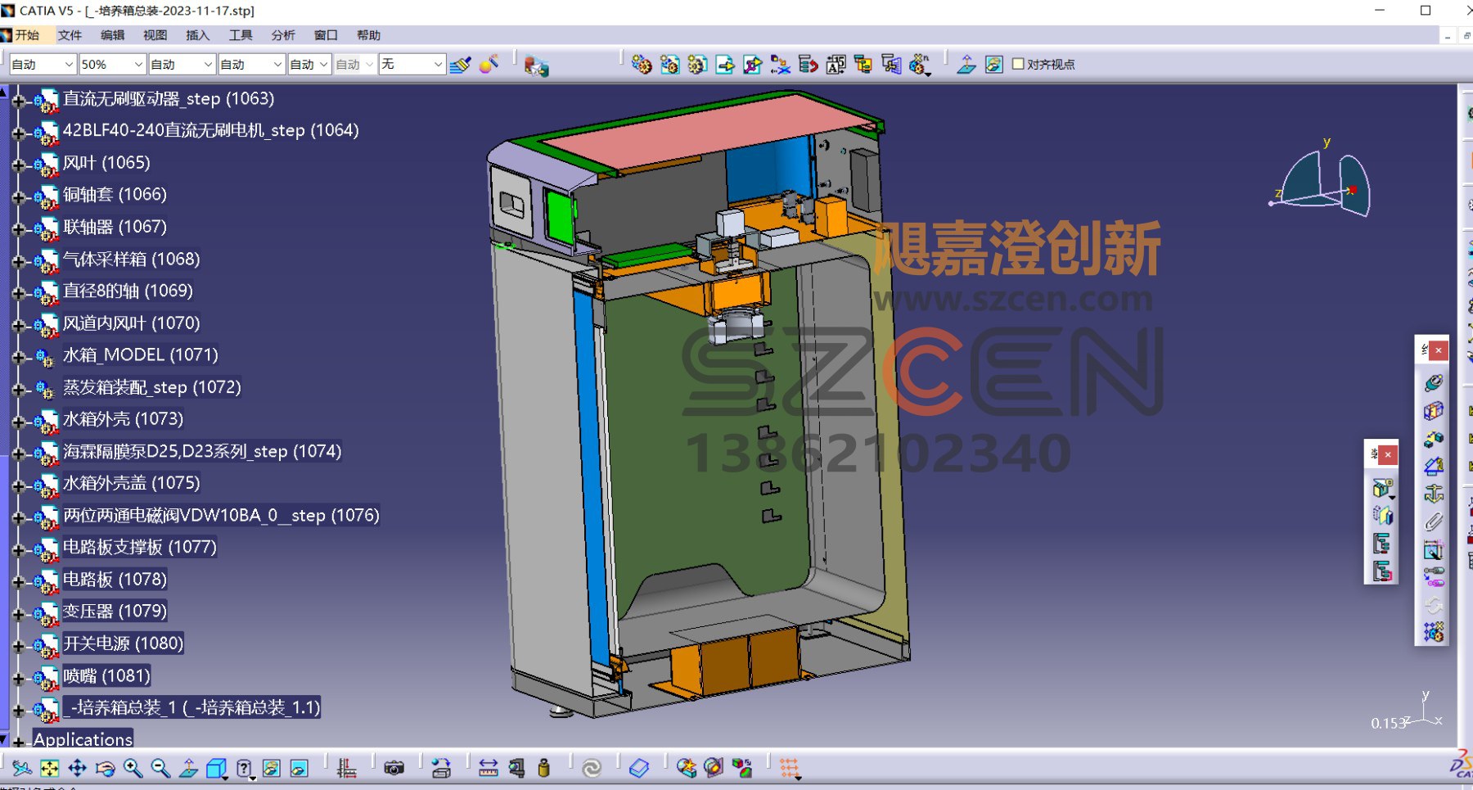Viewport: 1473px width, 790px height.
Task: Expand the 变压器 (1079) tree node
Action: [18, 613]
